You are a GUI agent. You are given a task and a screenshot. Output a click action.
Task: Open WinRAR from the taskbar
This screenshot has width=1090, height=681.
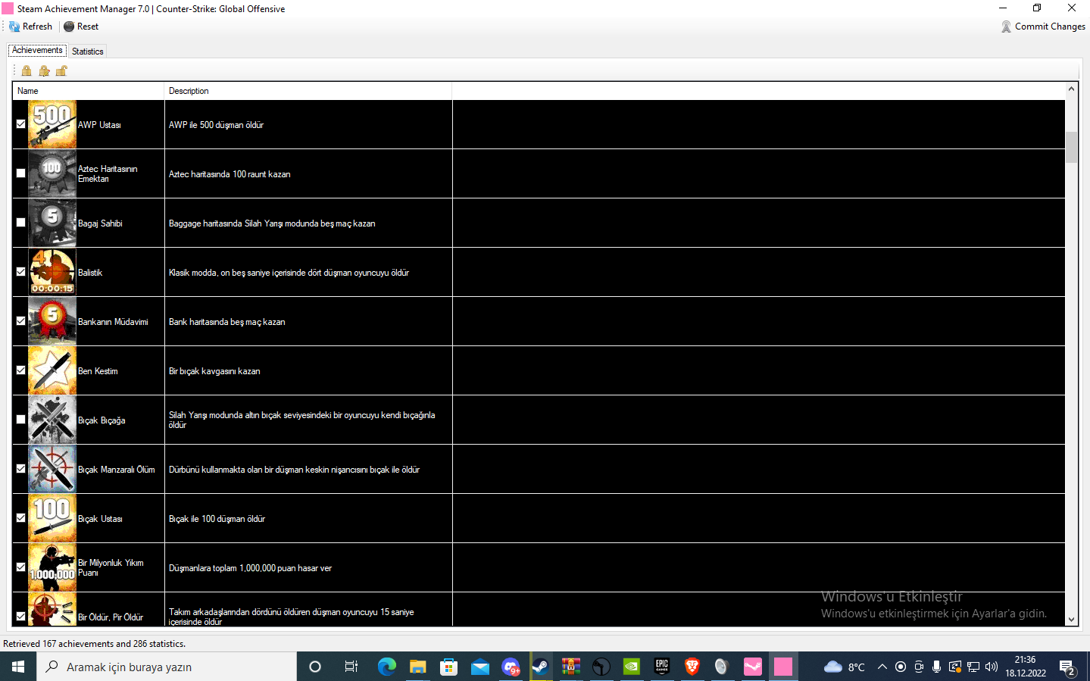[571, 667]
